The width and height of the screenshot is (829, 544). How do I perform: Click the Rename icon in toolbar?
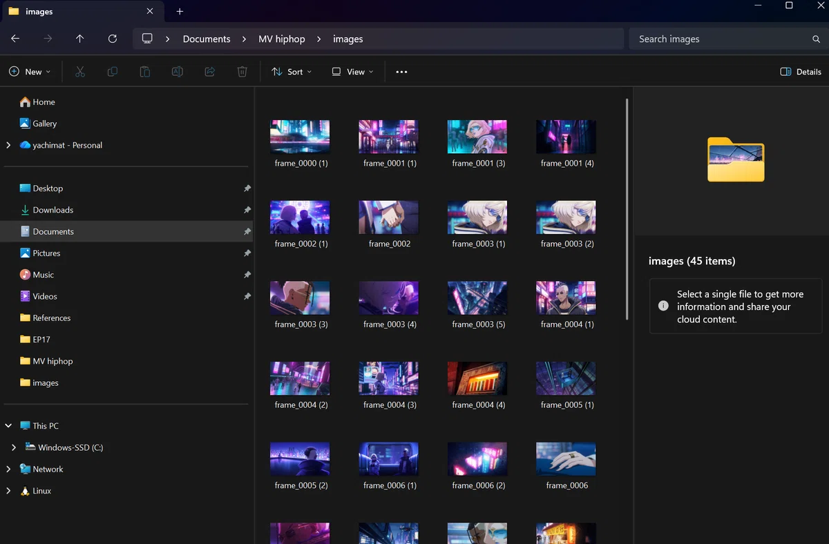(x=178, y=72)
